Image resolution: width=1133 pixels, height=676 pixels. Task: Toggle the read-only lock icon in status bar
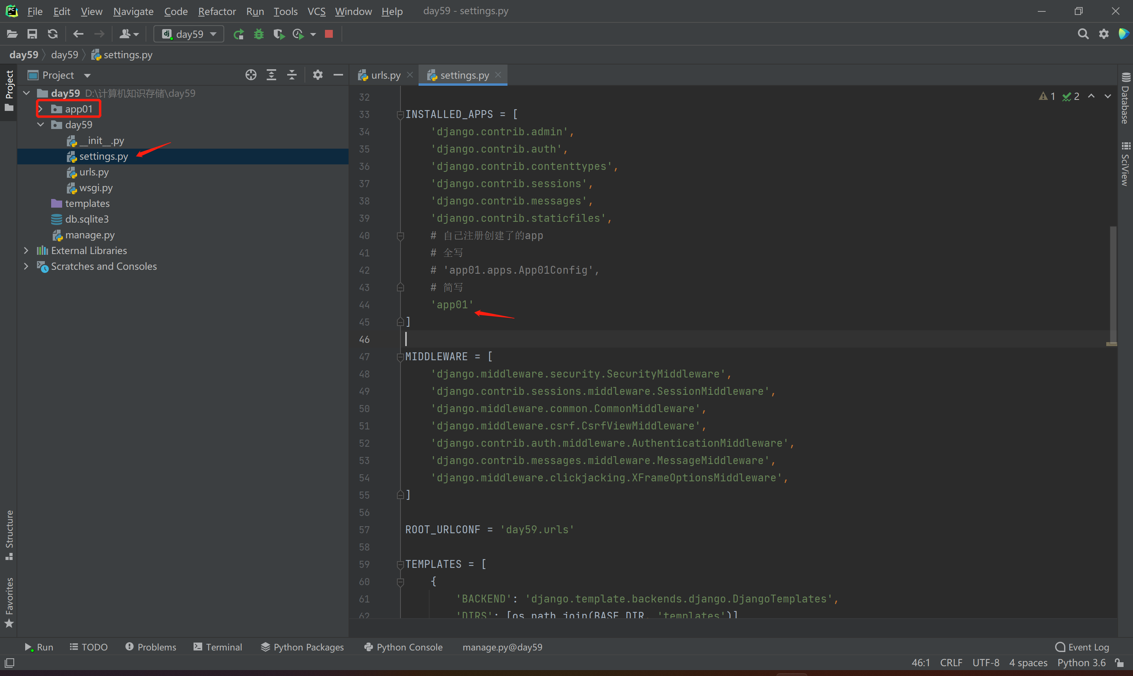click(1119, 663)
